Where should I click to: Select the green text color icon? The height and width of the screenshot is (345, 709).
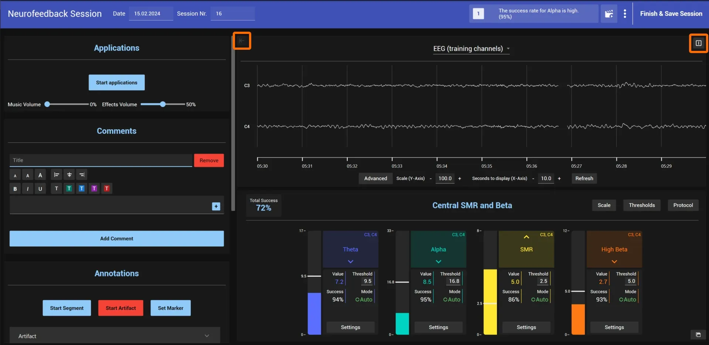coord(69,188)
